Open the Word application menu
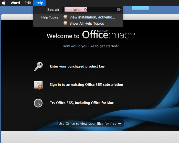 (15, 3)
